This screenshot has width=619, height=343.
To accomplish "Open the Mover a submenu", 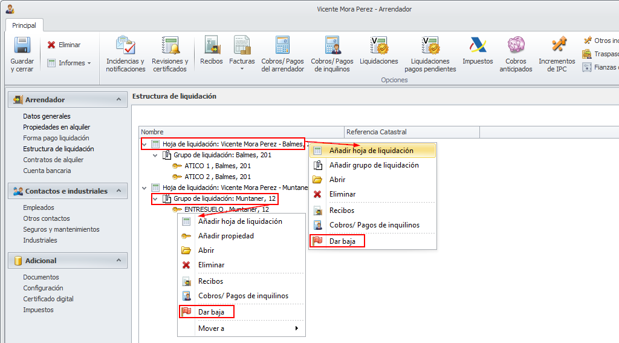I will coord(242,328).
